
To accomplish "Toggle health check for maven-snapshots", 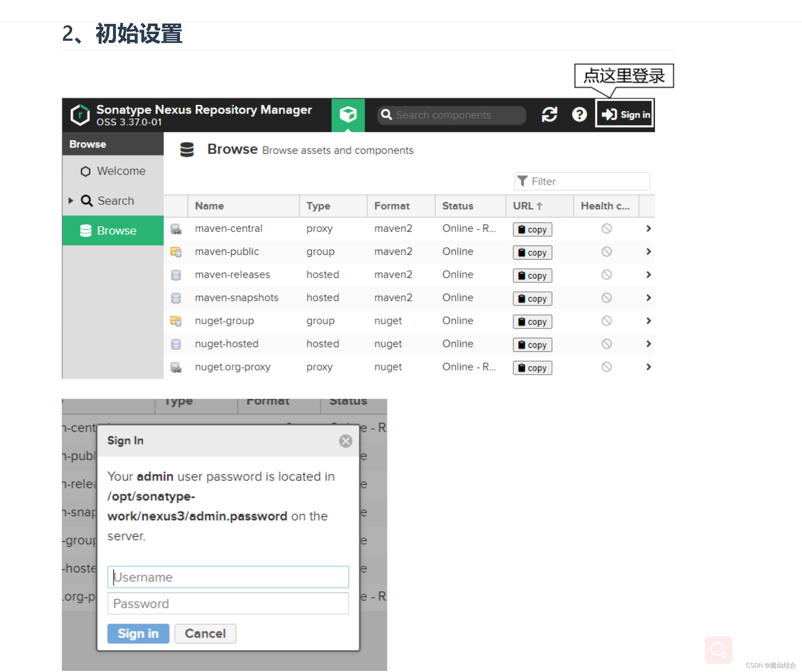I will pyautogui.click(x=607, y=298).
